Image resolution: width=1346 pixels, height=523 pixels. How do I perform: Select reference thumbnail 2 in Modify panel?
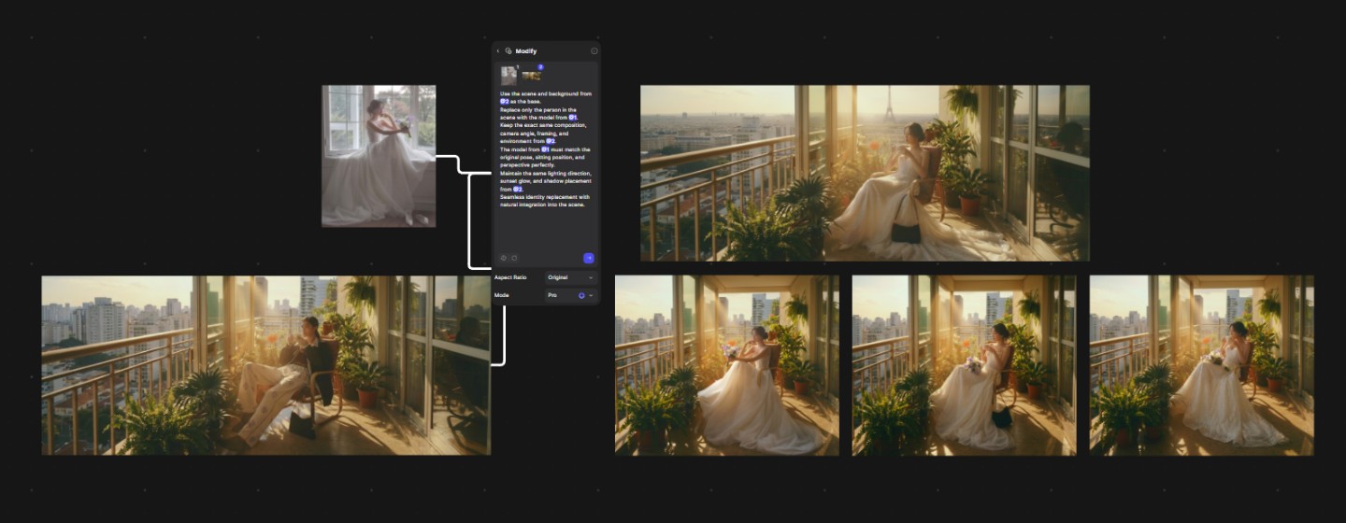click(x=532, y=75)
